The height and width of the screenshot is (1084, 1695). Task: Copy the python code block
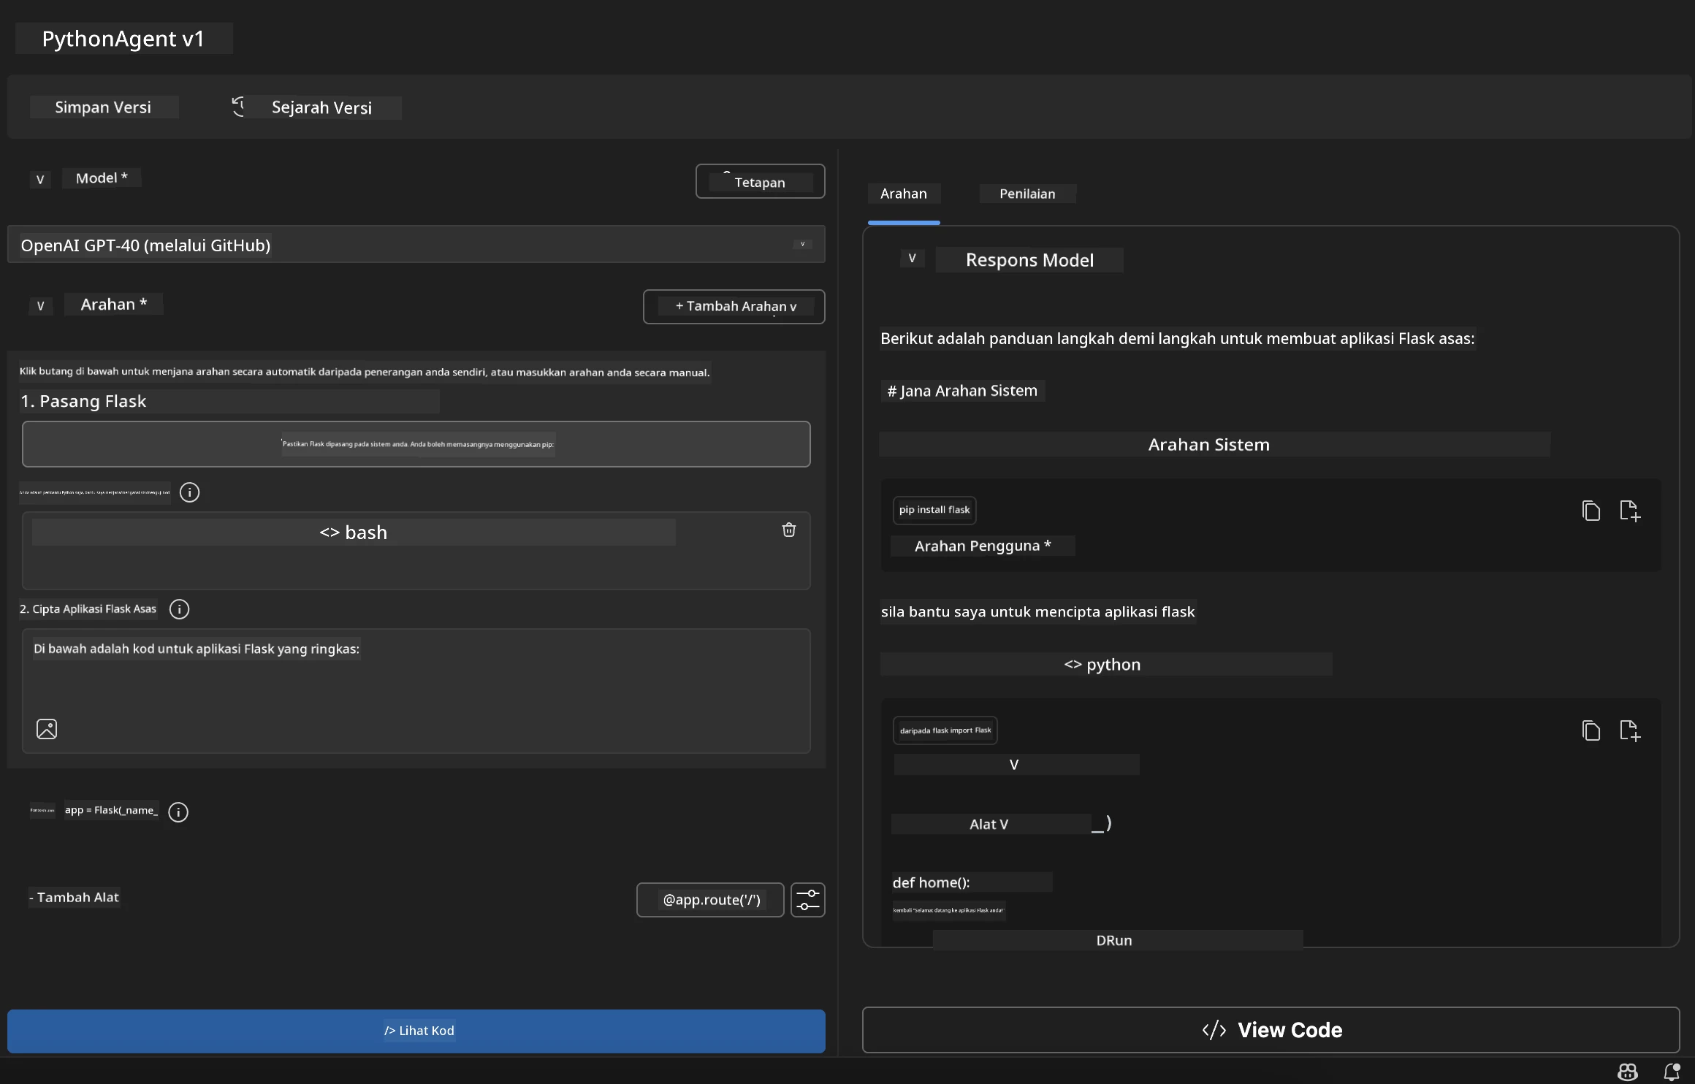(x=1591, y=730)
